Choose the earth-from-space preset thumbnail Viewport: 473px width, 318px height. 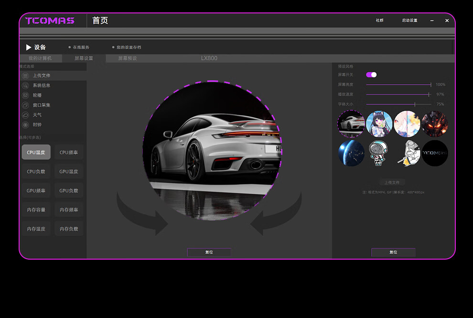pos(351,153)
